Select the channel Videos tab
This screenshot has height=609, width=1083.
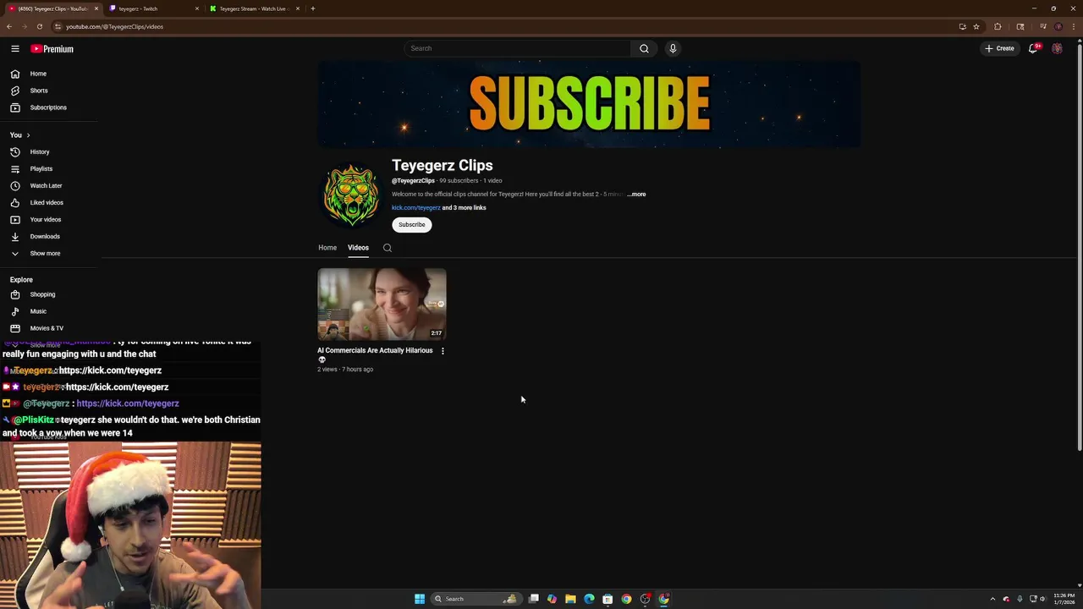(358, 248)
